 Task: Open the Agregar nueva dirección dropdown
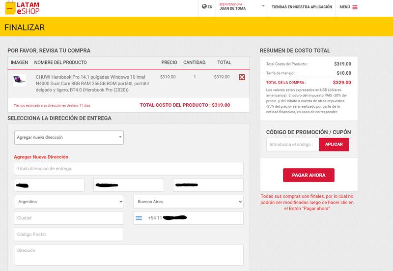(x=69, y=137)
